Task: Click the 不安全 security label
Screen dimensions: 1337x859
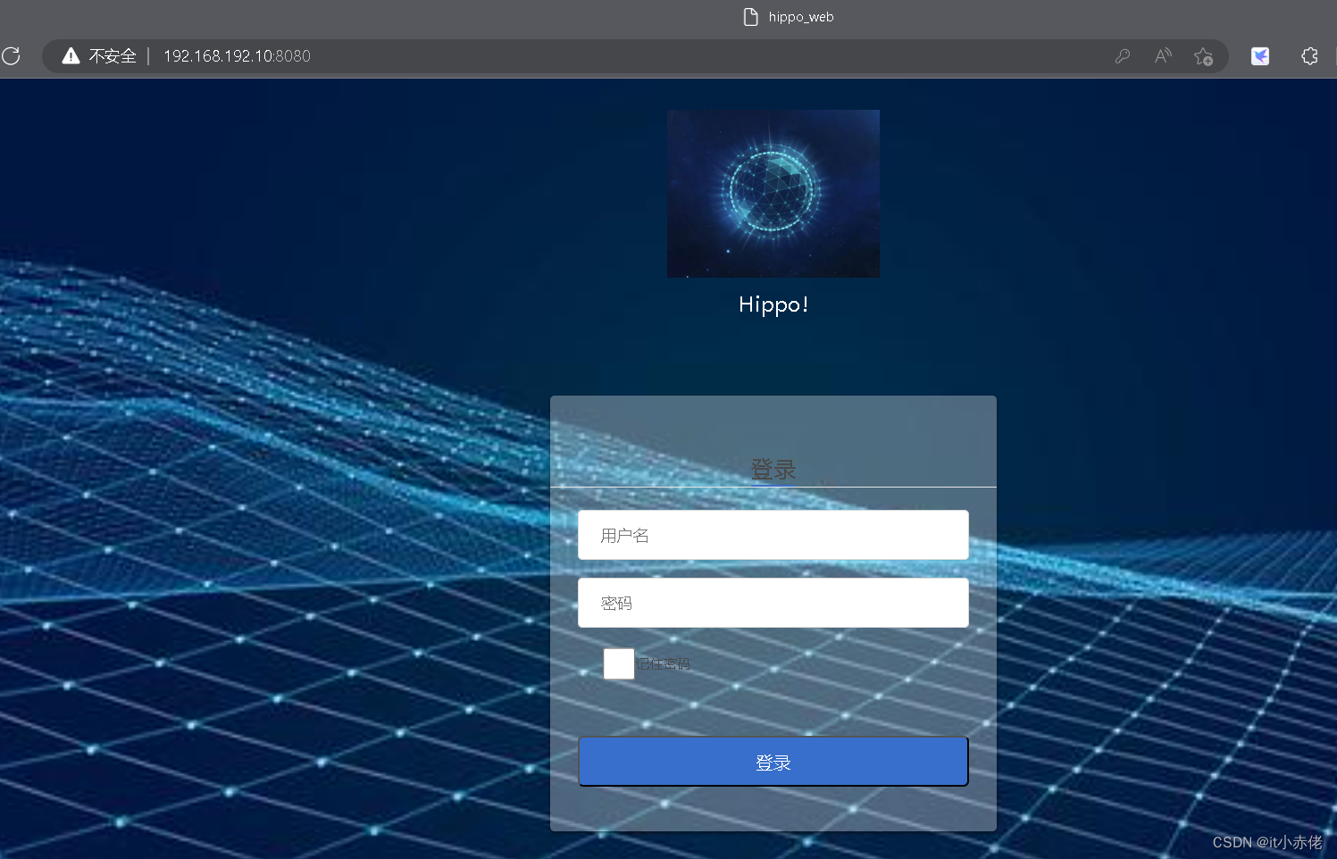Action: 113,56
